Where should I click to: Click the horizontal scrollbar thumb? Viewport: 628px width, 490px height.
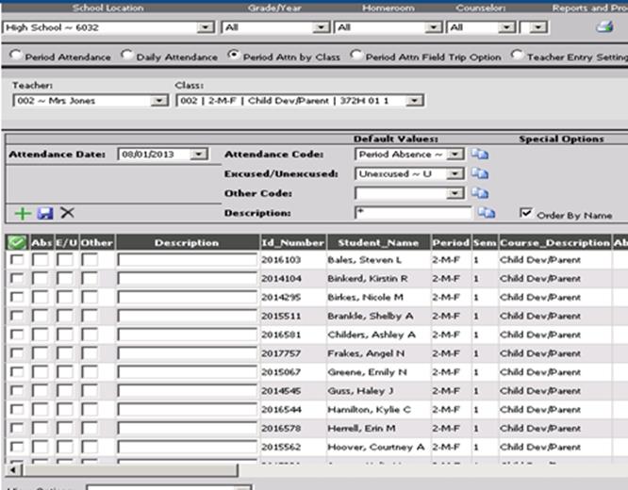[130, 470]
